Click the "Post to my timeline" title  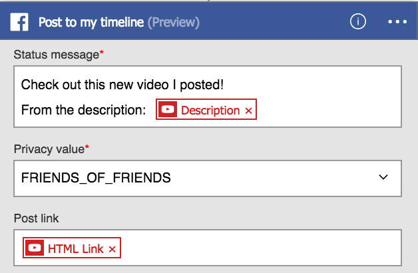pos(91,23)
